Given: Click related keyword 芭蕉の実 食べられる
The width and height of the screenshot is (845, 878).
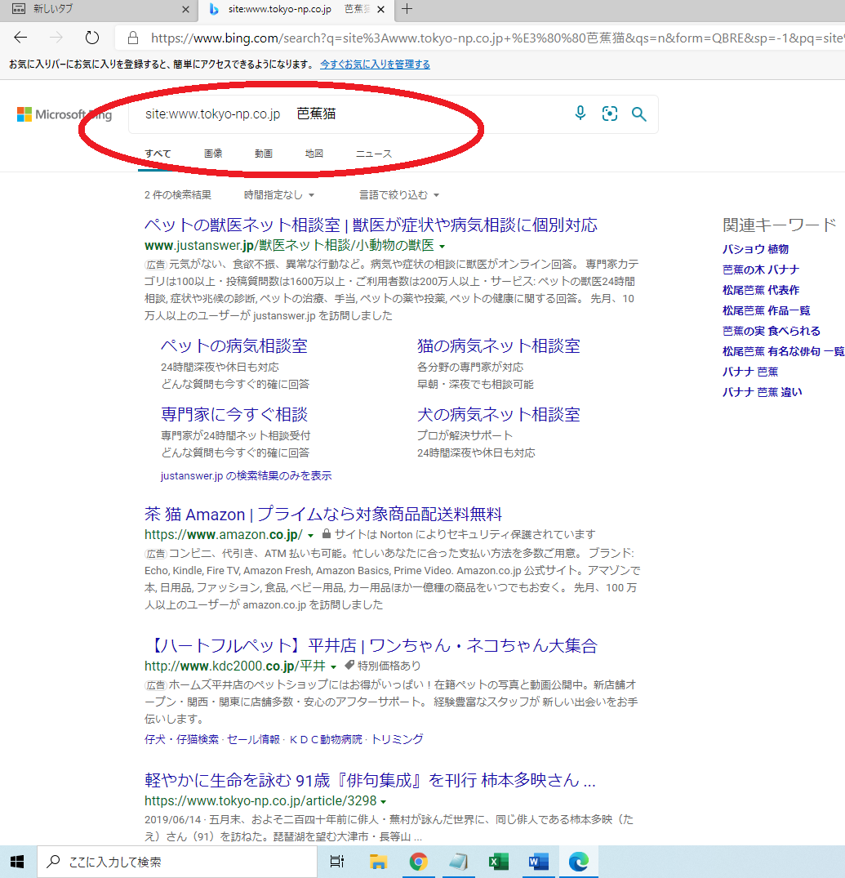Looking at the screenshot, I should click(772, 331).
